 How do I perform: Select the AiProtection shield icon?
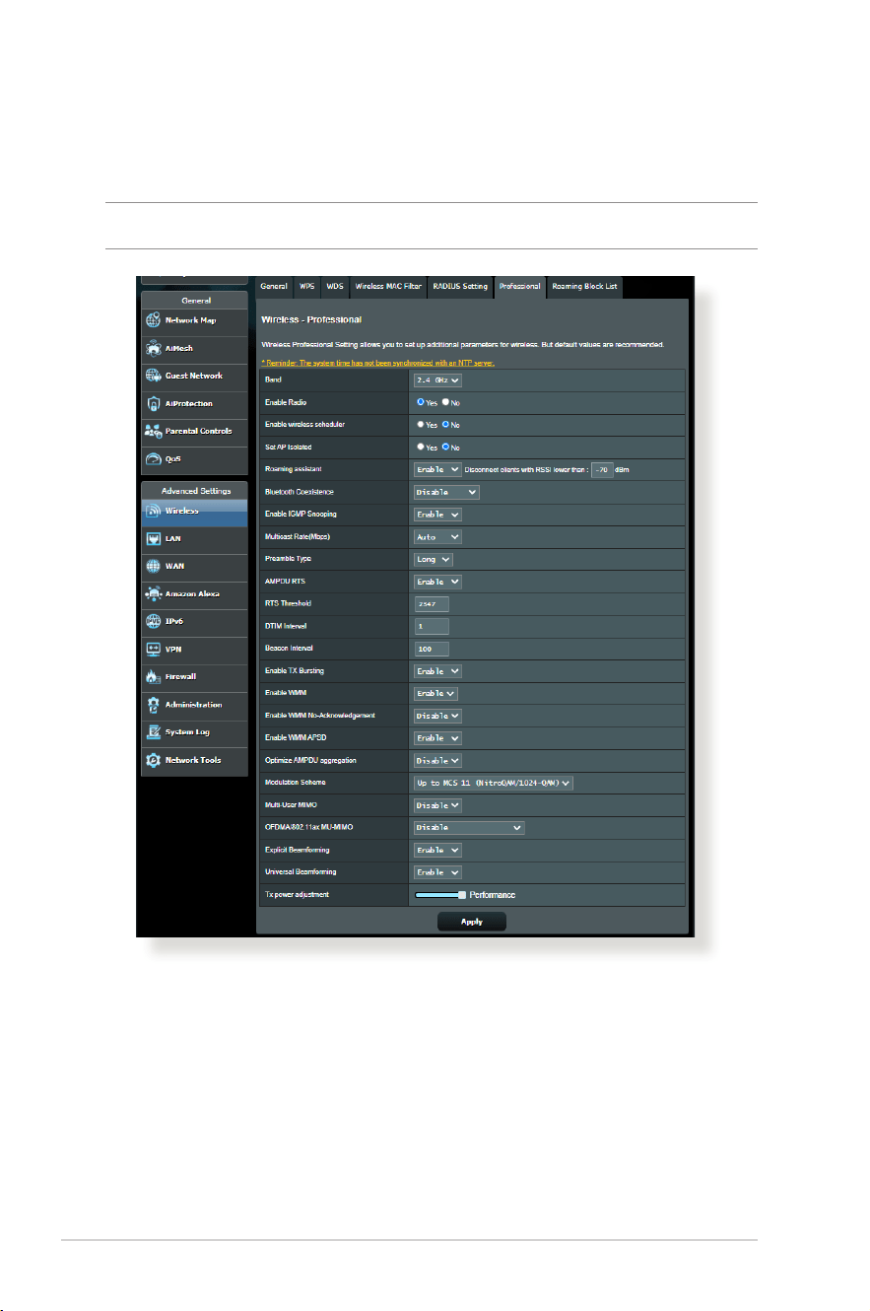[x=154, y=403]
